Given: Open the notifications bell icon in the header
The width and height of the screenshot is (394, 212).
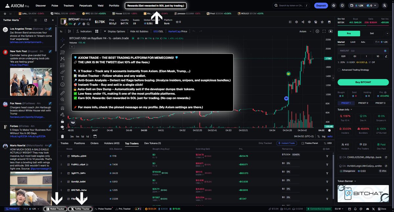Looking at the screenshot, I should [342, 6].
